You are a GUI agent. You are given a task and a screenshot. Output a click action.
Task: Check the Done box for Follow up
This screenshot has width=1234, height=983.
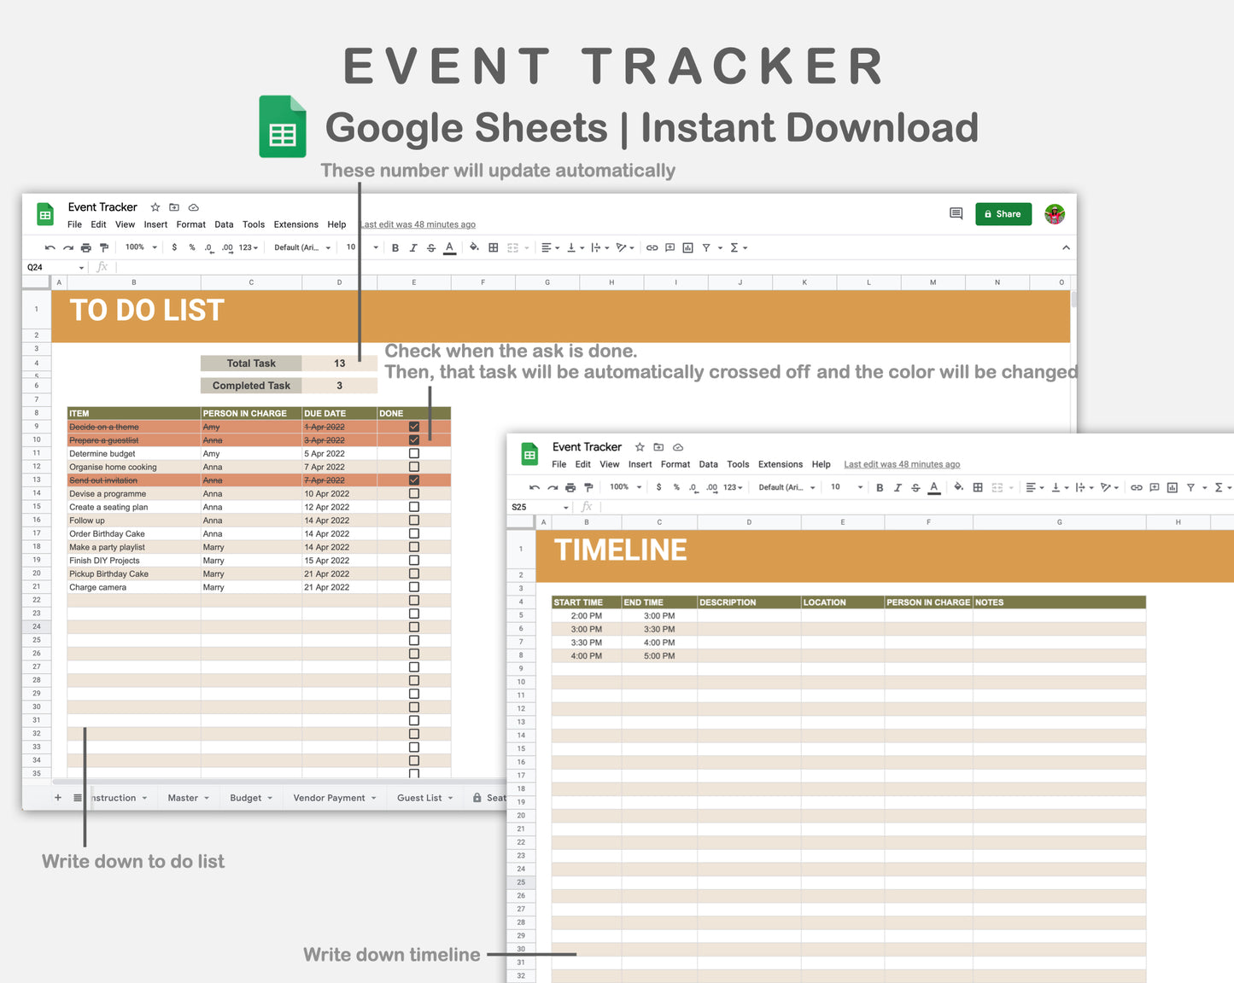[414, 520]
